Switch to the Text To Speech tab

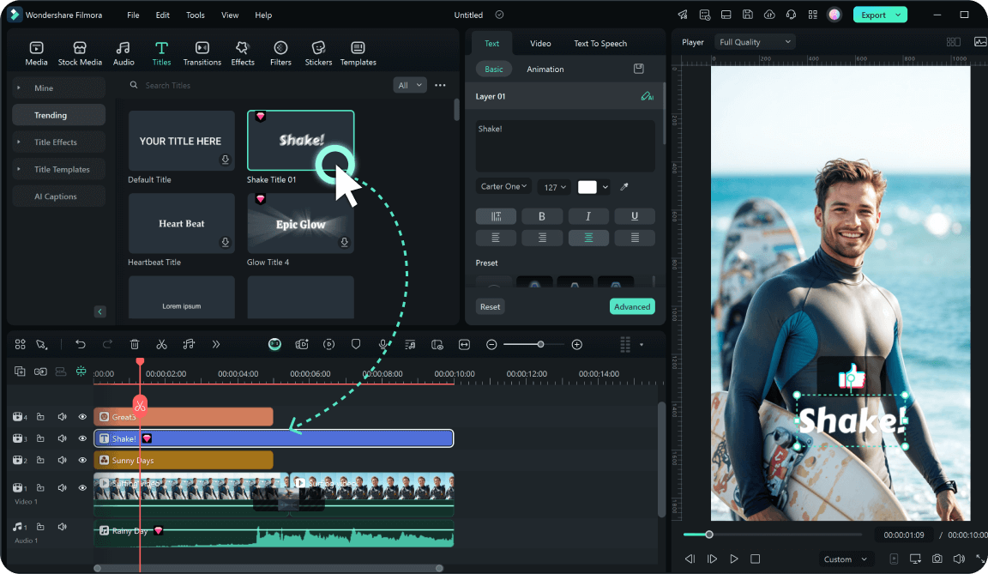tap(599, 44)
